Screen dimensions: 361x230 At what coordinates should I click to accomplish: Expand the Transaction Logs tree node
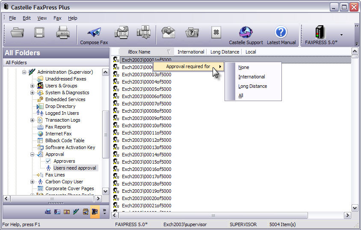click(32, 120)
